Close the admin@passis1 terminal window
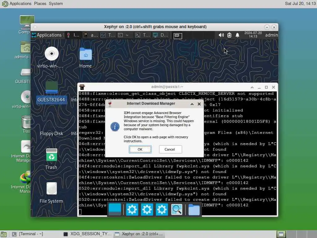The height and width of the screenshot is (238, 317). (x=273, y=87)
